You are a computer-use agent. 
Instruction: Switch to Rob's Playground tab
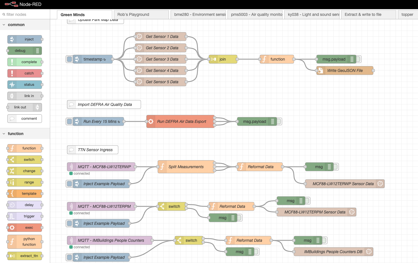click(141, 14)
